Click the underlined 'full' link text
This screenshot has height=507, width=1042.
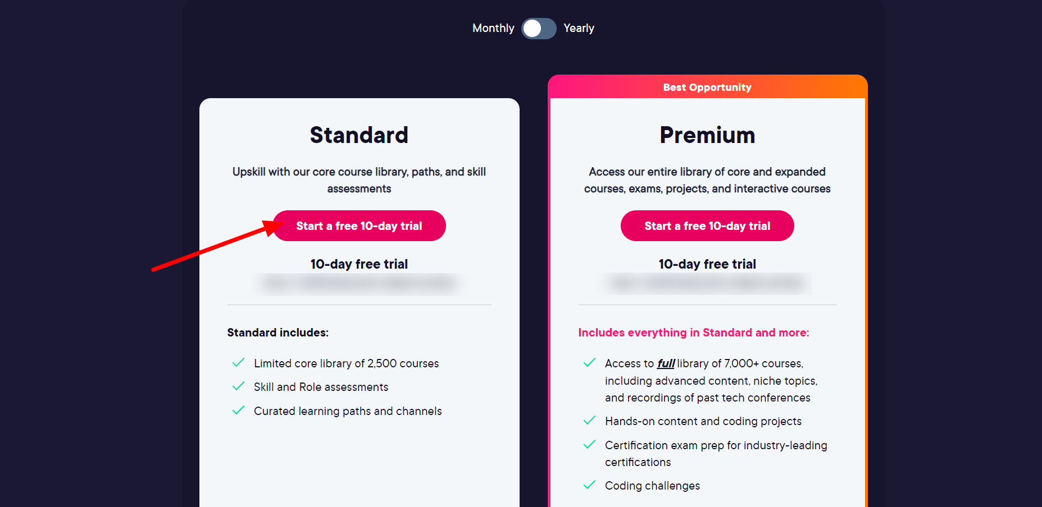[666, 363]
